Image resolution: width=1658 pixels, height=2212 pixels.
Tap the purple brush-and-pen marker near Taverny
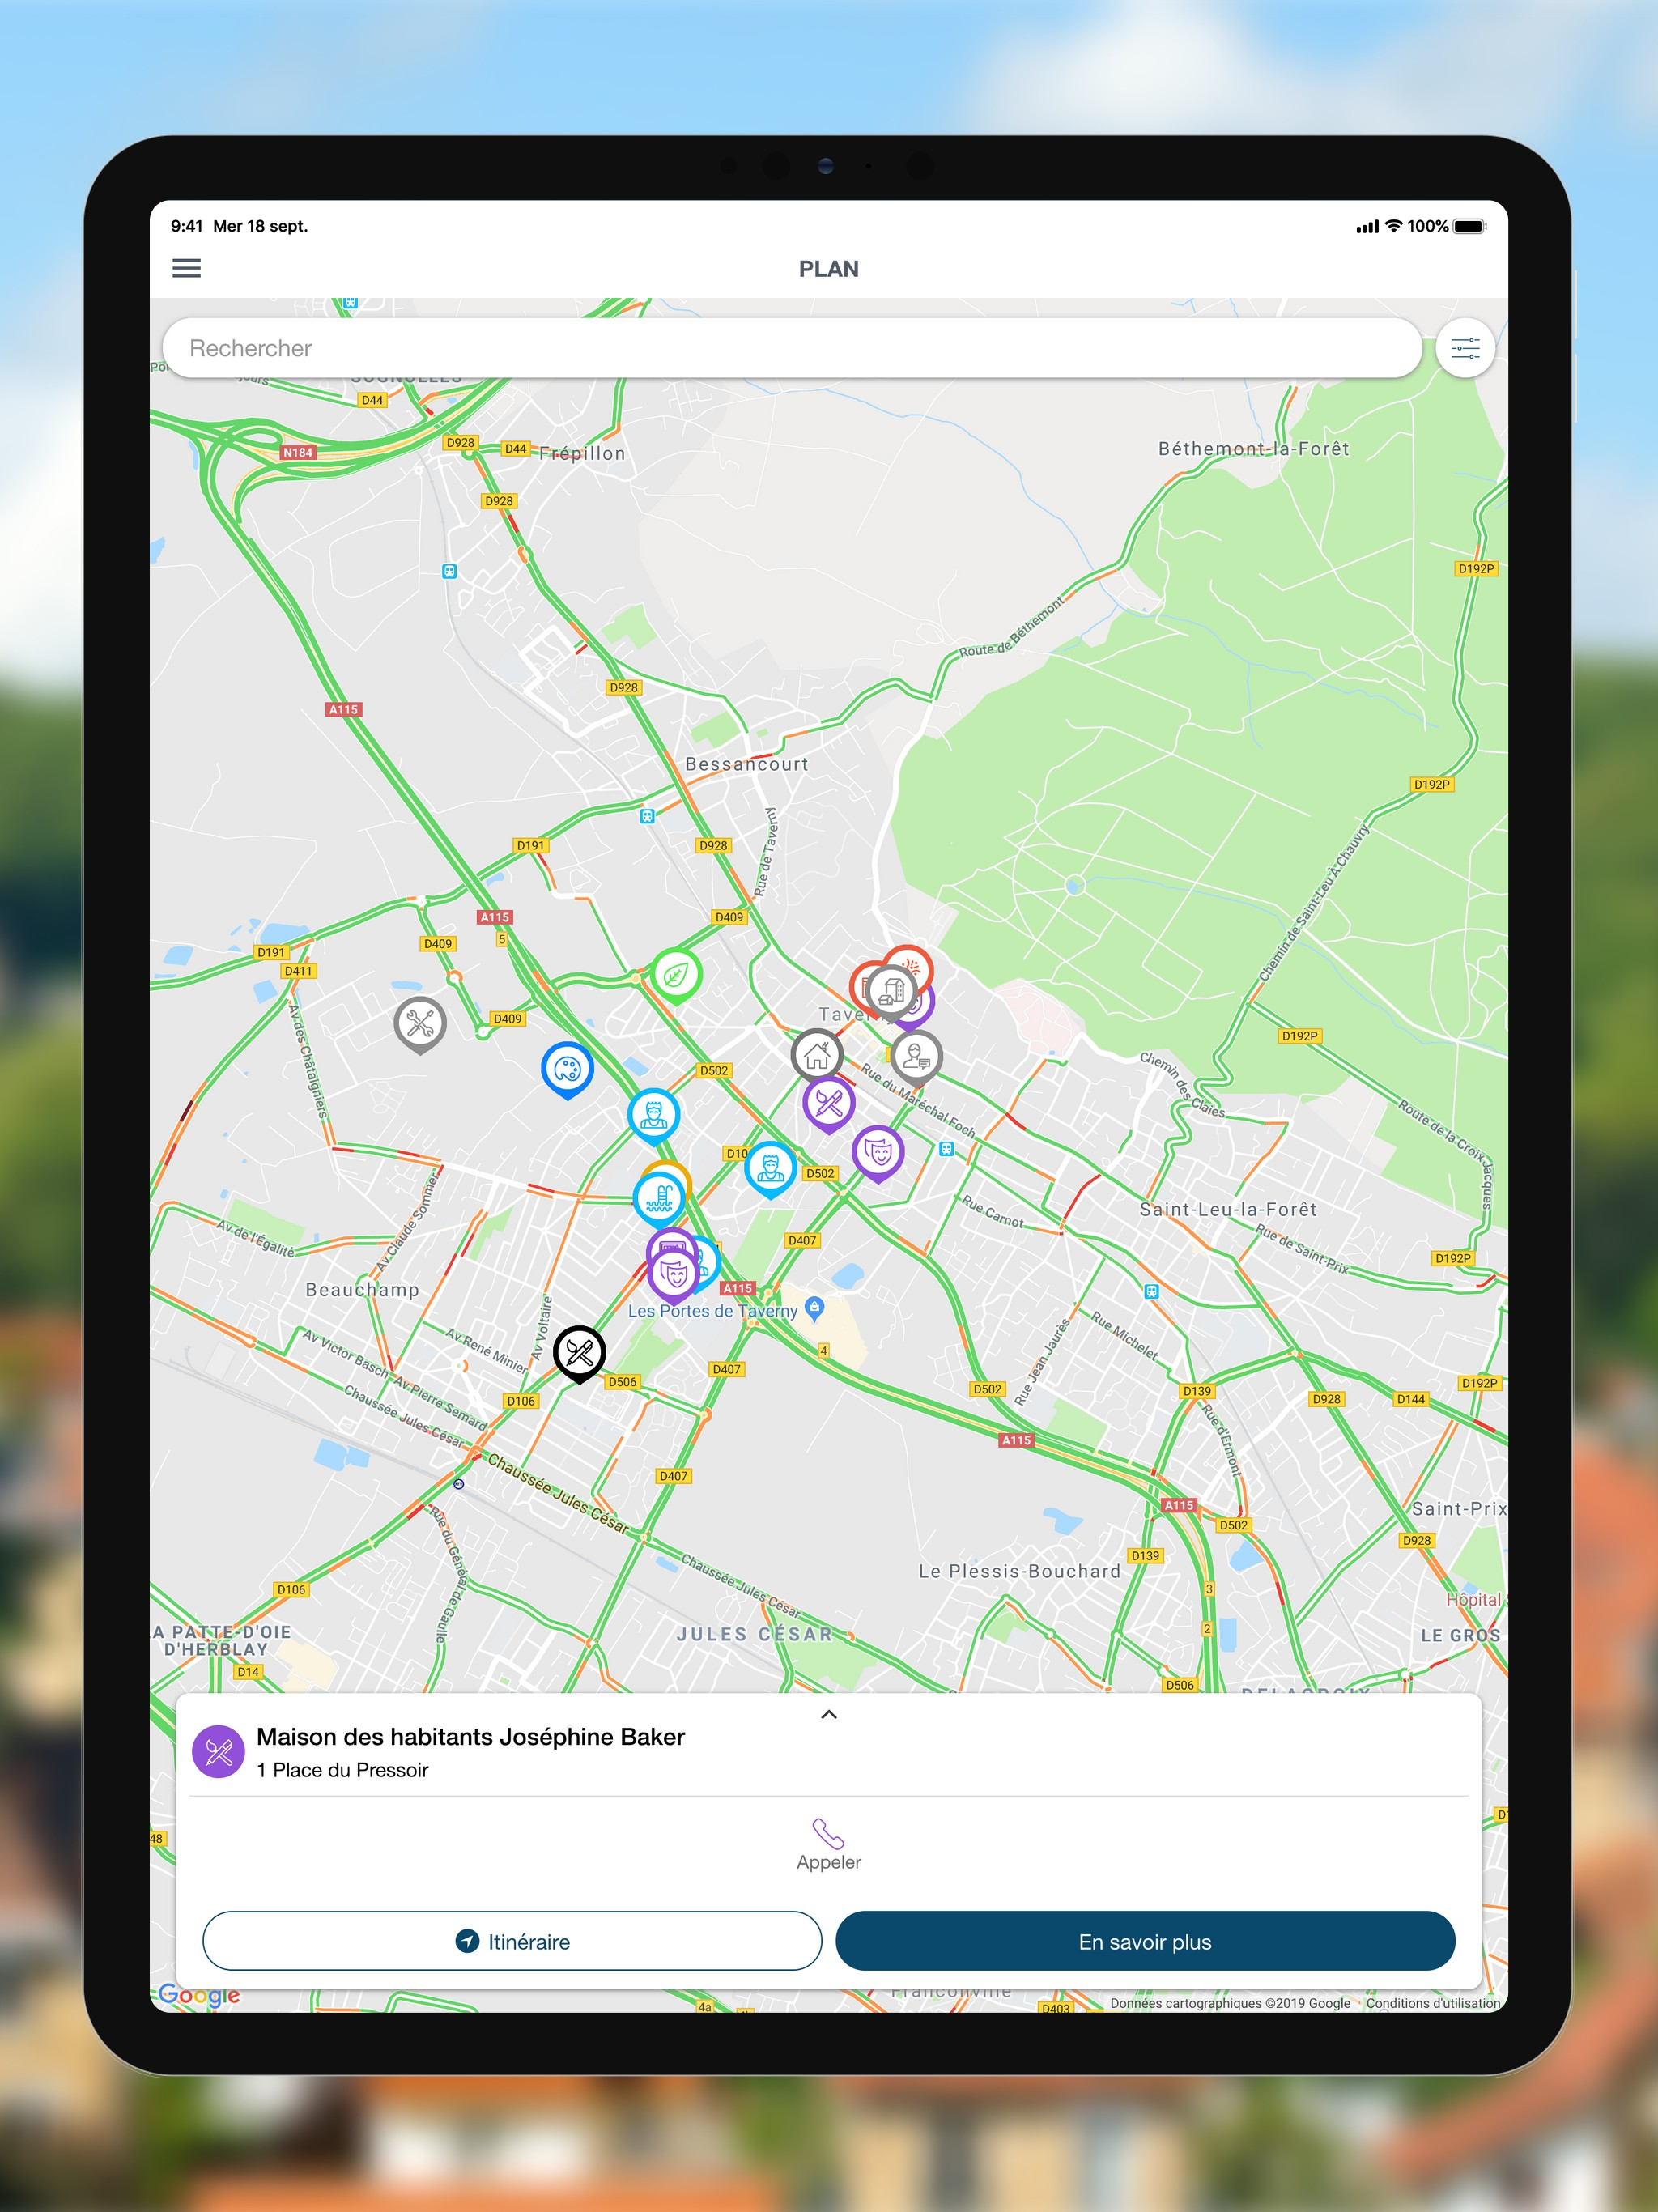point(829,1104)
